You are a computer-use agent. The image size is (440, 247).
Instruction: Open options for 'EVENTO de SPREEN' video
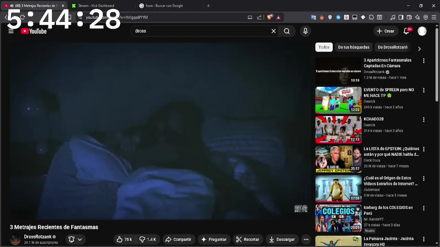coord(423,90)
